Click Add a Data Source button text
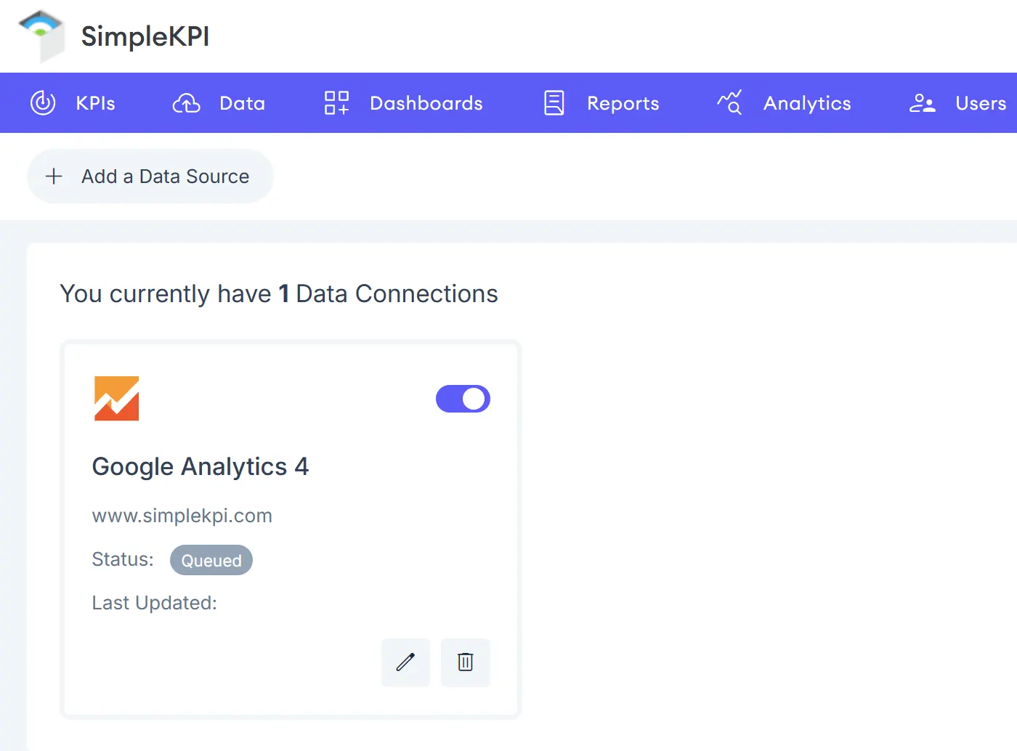This screenshot has width=1017, height=751. pos(166,176)
